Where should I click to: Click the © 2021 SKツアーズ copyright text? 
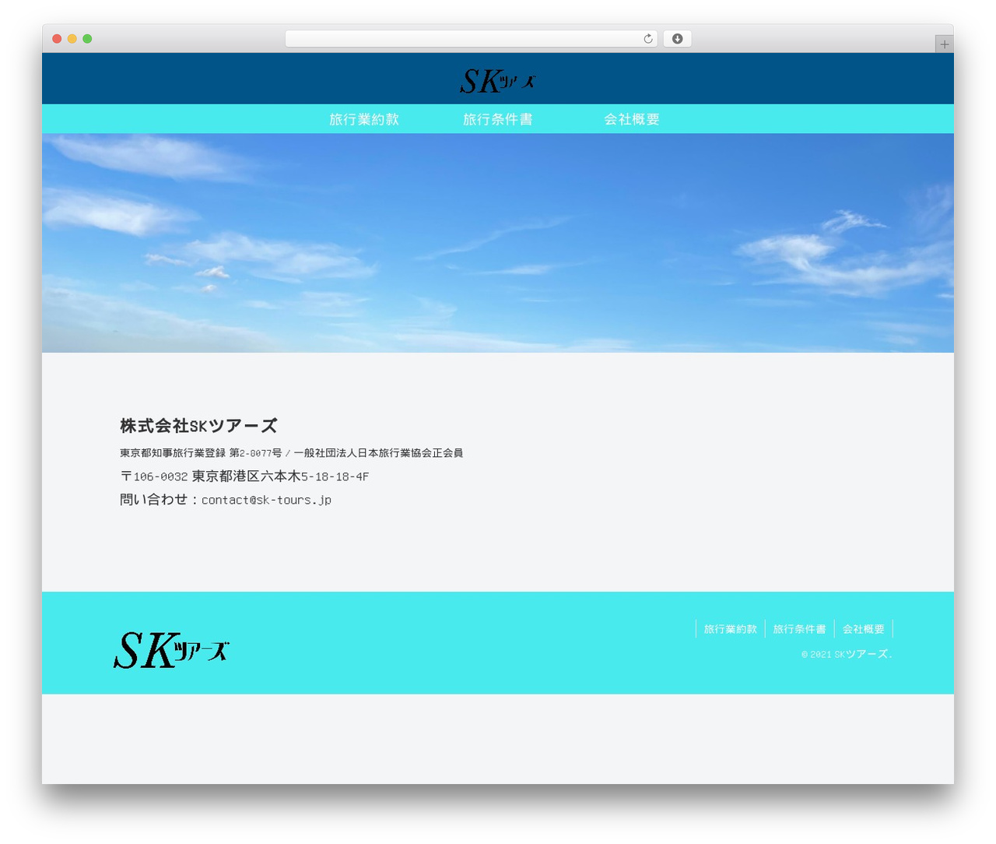click(x=847, y=655)
